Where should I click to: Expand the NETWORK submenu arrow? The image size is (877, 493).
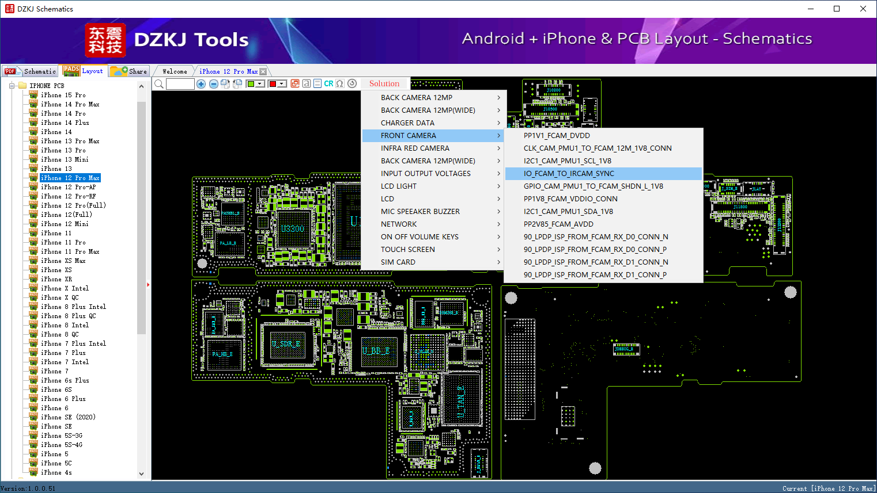pyautogui.click(x=499, y=224)
